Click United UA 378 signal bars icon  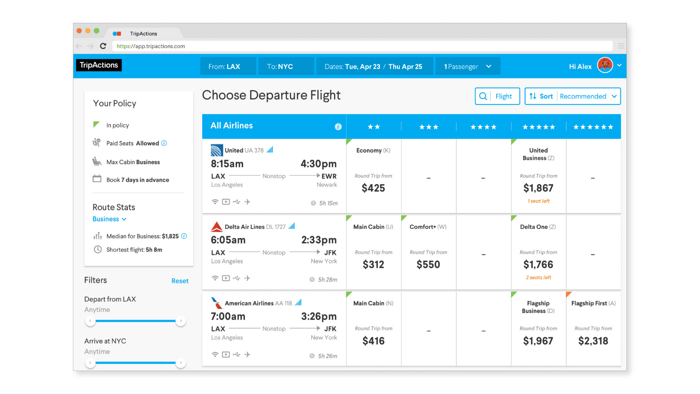[x=270, y=150]
